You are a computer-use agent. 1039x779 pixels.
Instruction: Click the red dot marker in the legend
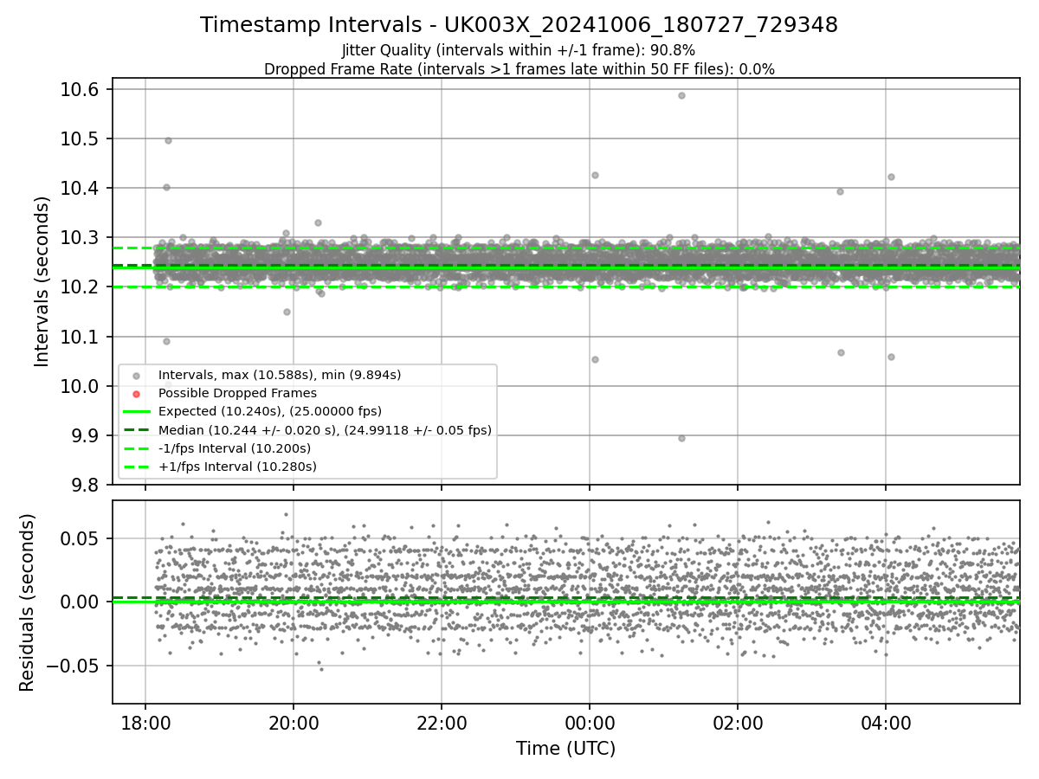pyautogui.click(x=137, y=394)
